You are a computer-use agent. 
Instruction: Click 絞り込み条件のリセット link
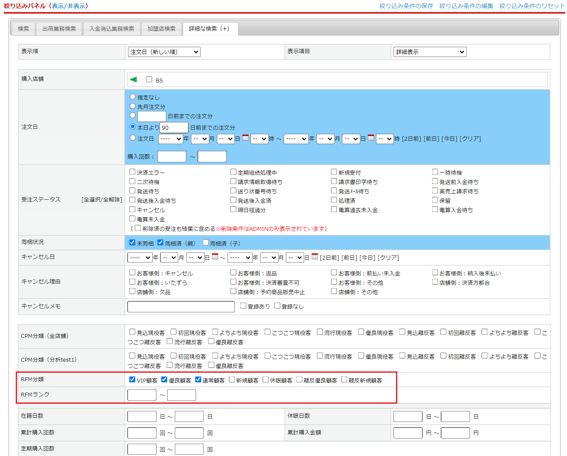pyautogui.click(x=532, y=6)
